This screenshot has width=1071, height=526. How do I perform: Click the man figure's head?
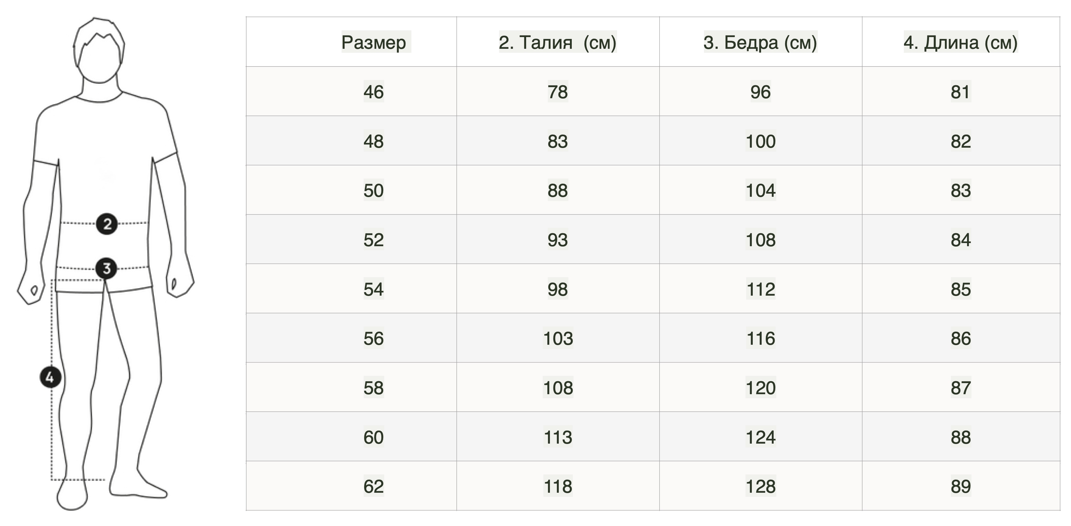point(99,51)
